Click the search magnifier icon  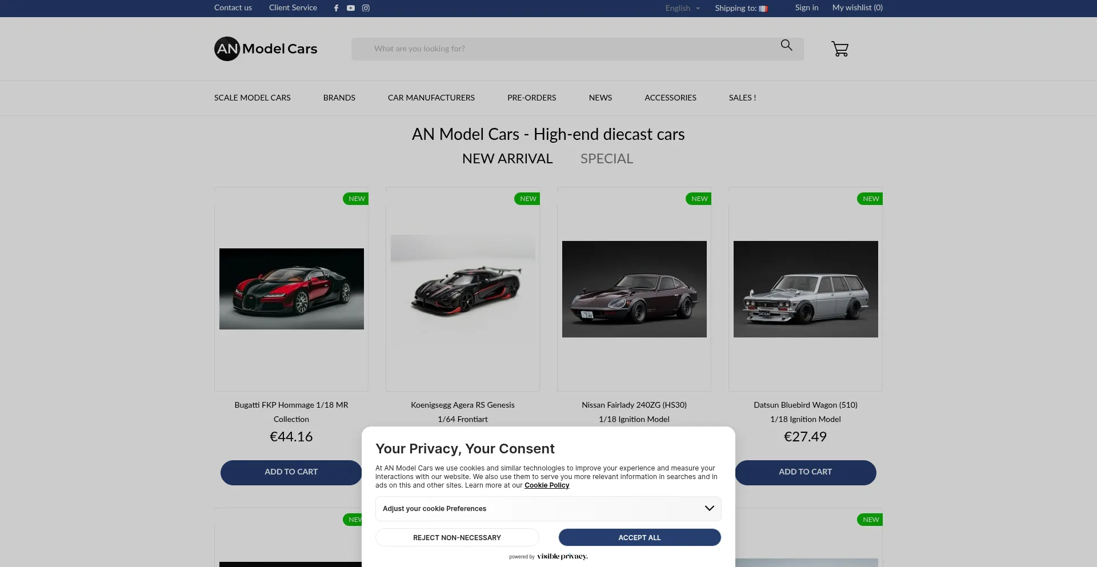(x=786, y=45)
